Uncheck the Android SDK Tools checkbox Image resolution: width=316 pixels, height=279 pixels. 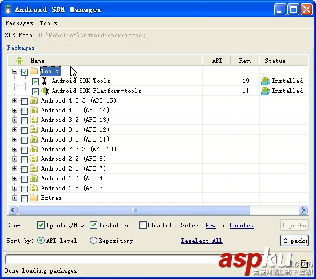(35, 82)
